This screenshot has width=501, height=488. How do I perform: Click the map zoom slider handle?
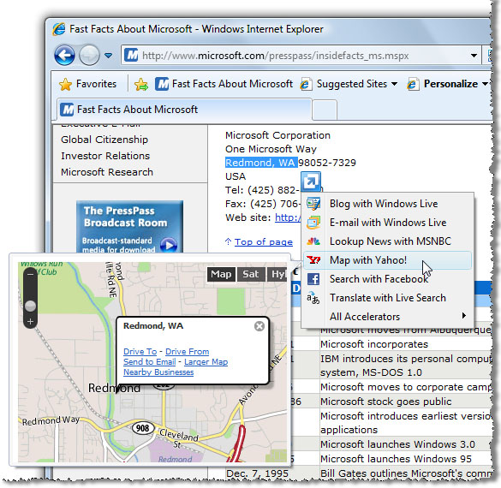coord(30,306)
